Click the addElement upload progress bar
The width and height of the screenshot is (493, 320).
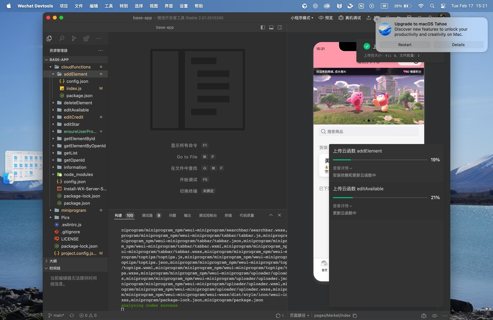(380, 160)
